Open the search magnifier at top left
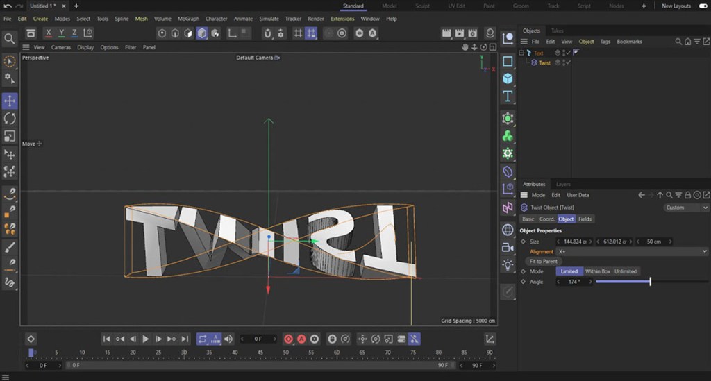711x381 pixels. tap(10, 39)
